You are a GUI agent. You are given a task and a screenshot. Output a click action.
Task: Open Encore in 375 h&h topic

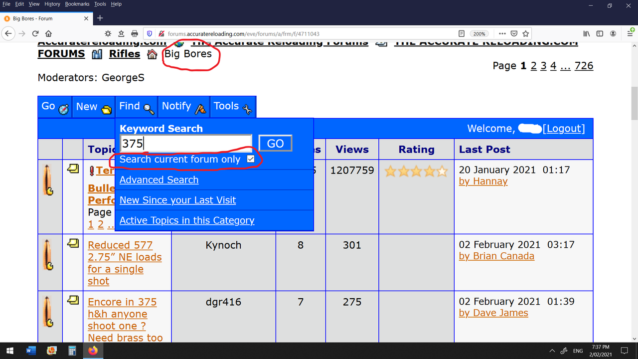[x=125, y=320]
